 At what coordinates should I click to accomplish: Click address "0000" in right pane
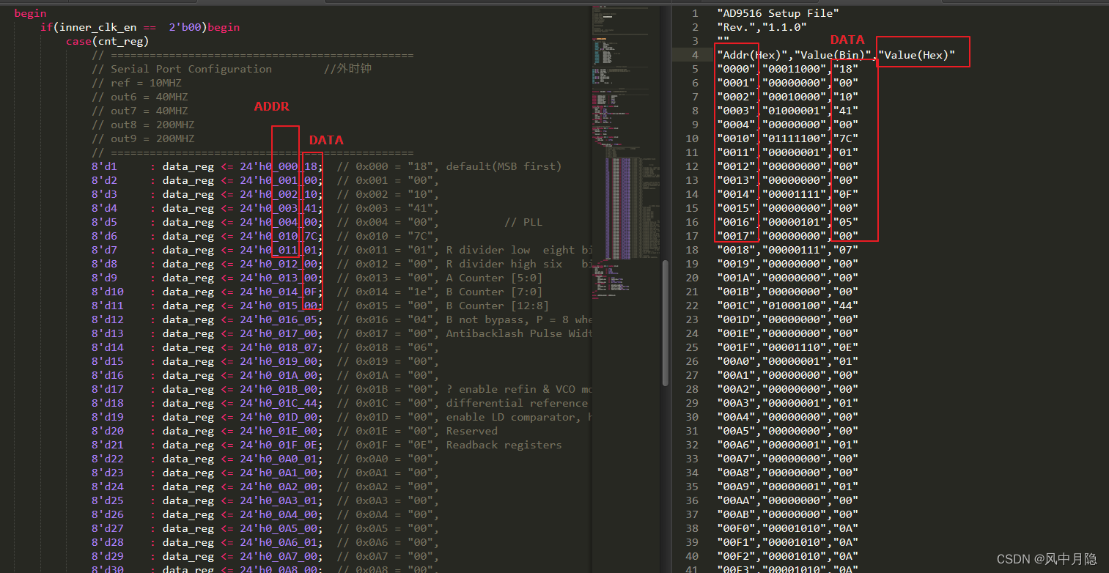(x=736, y=69)
